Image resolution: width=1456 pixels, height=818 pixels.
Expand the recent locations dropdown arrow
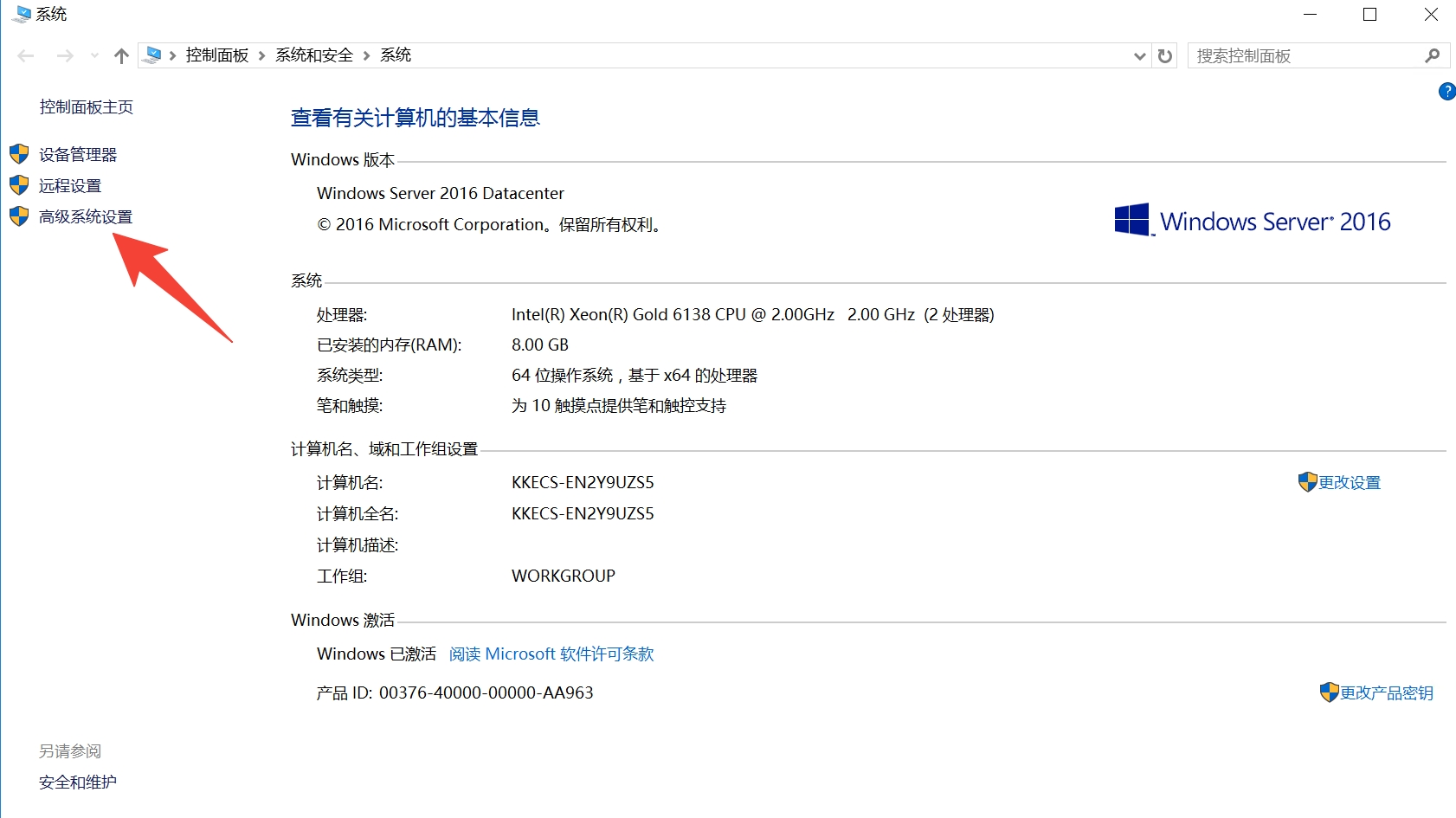tap(94, 56)
